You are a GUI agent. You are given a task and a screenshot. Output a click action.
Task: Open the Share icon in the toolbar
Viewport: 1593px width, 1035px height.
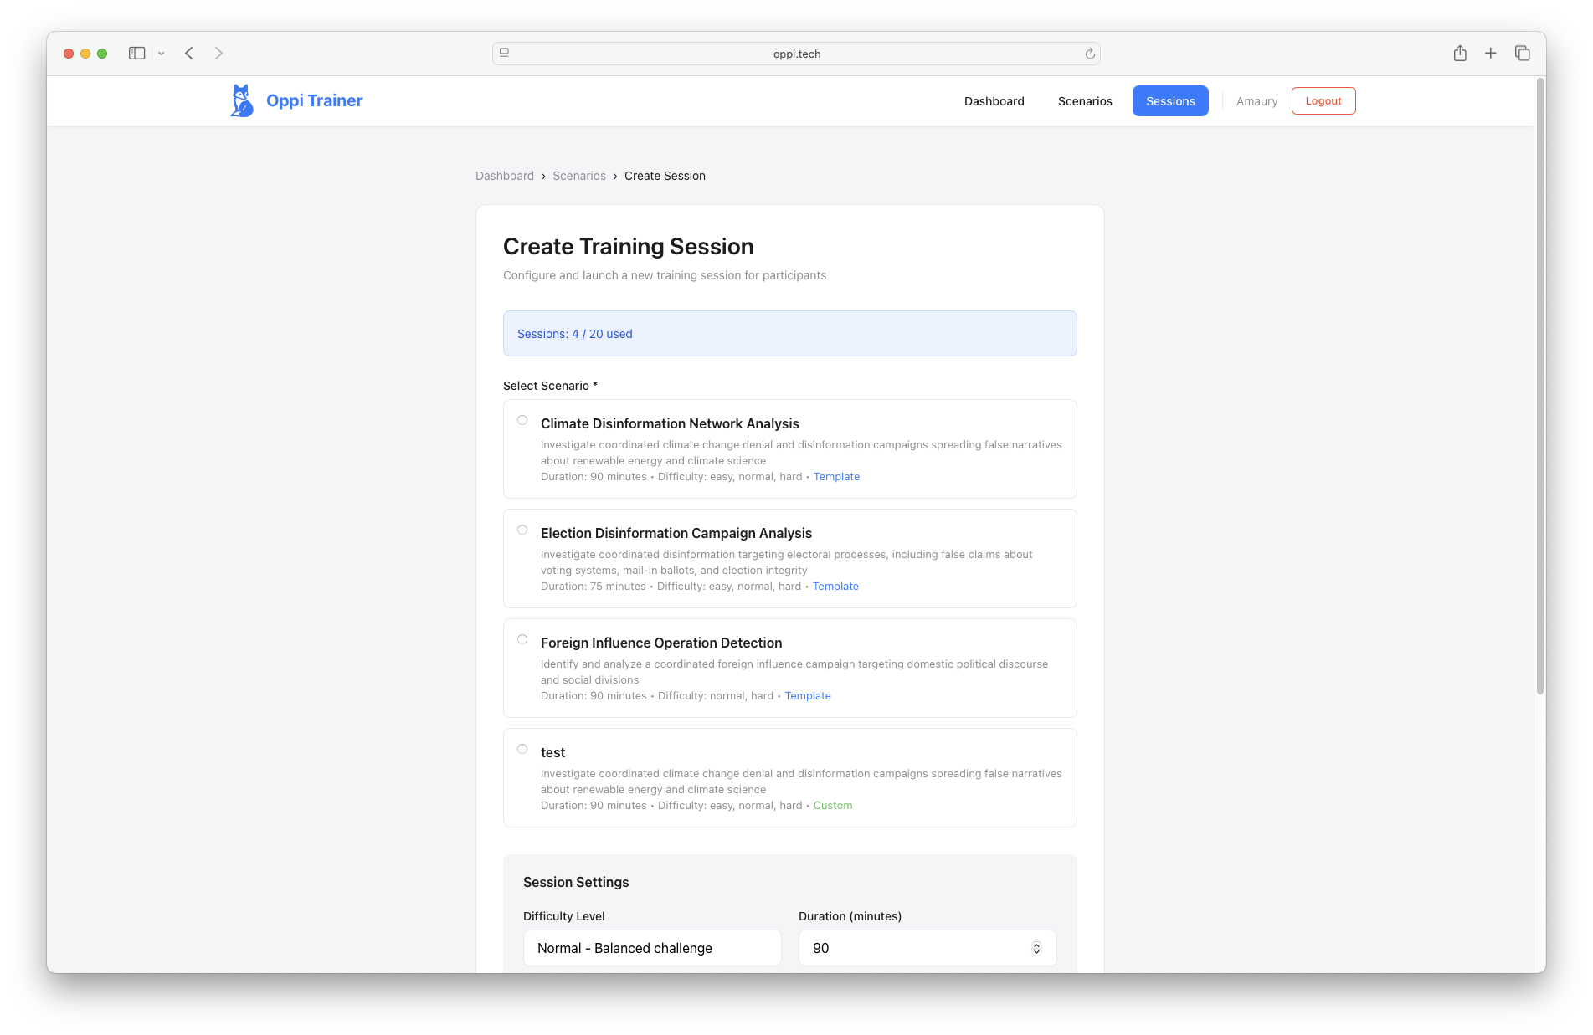tap(1460, 54)
